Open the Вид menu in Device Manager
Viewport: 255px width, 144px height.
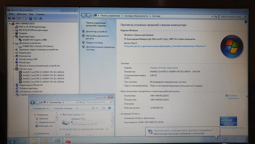click(x=31, y=14)
